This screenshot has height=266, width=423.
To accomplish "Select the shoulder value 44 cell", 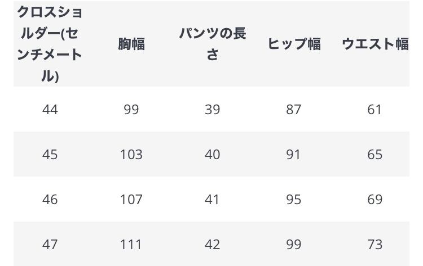I will 50,109.
